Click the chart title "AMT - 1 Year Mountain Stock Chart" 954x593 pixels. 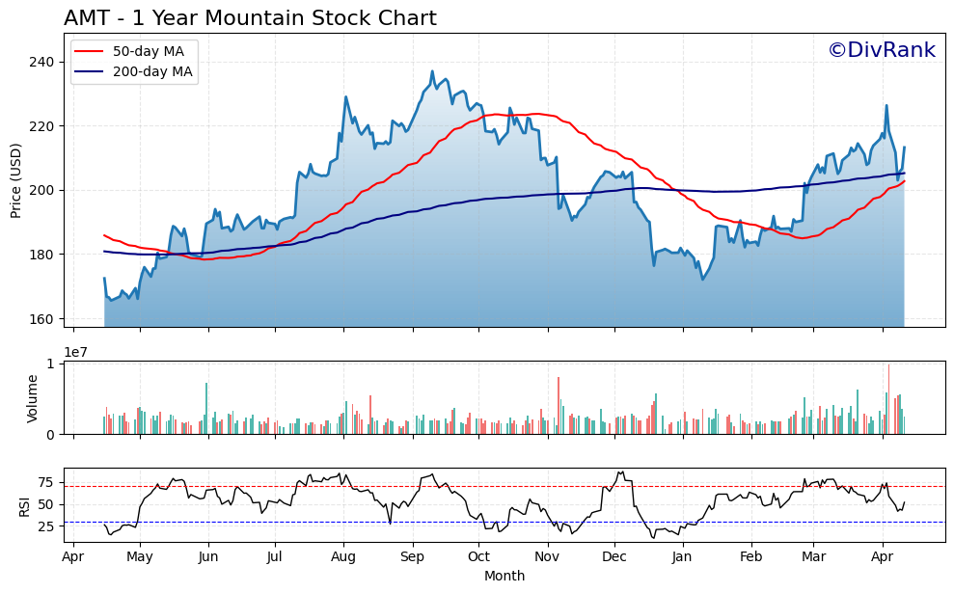(x=250, y=18)
